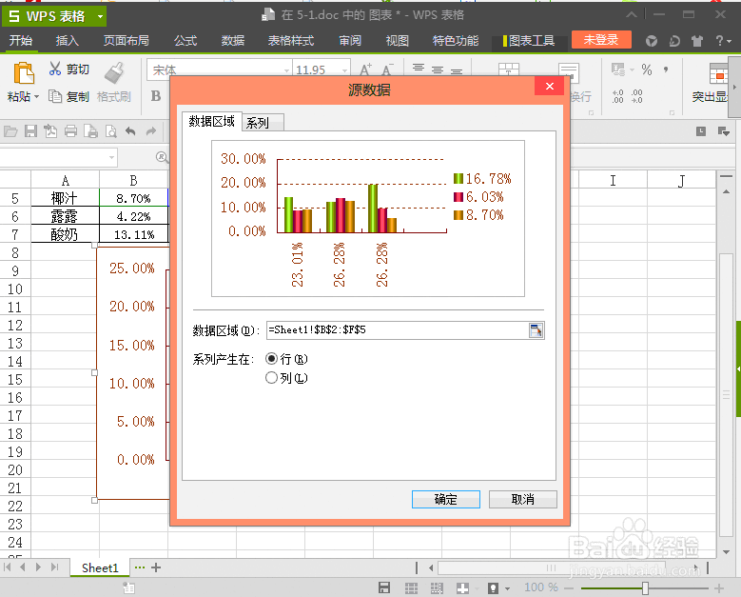Click the skin T-shirt icon in title bar
The width and height of the screenshot is (741, 597).
point(697,41)
